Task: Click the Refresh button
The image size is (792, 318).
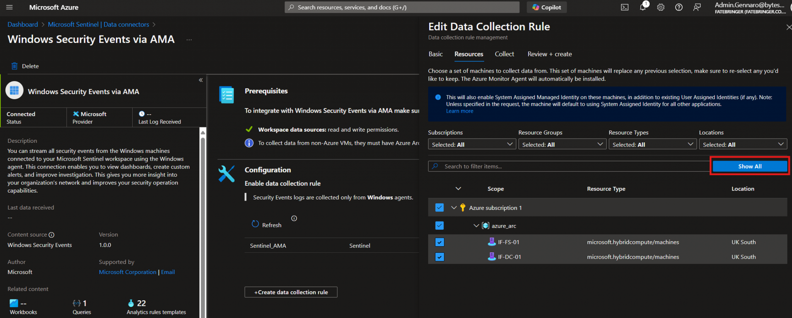Action: point(266,225)
